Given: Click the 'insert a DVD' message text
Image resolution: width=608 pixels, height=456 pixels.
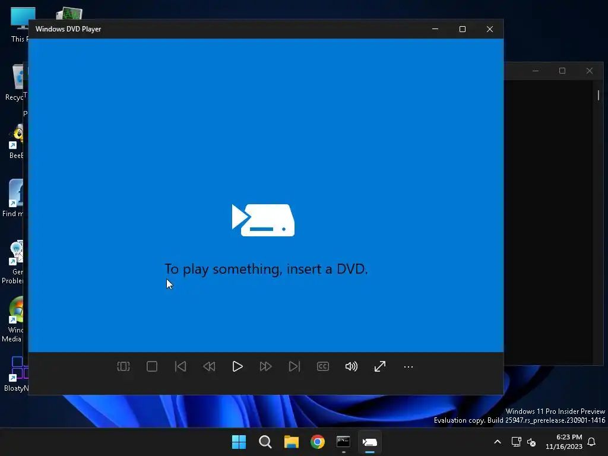Looking at the screenshot, I should click(266, 269).
